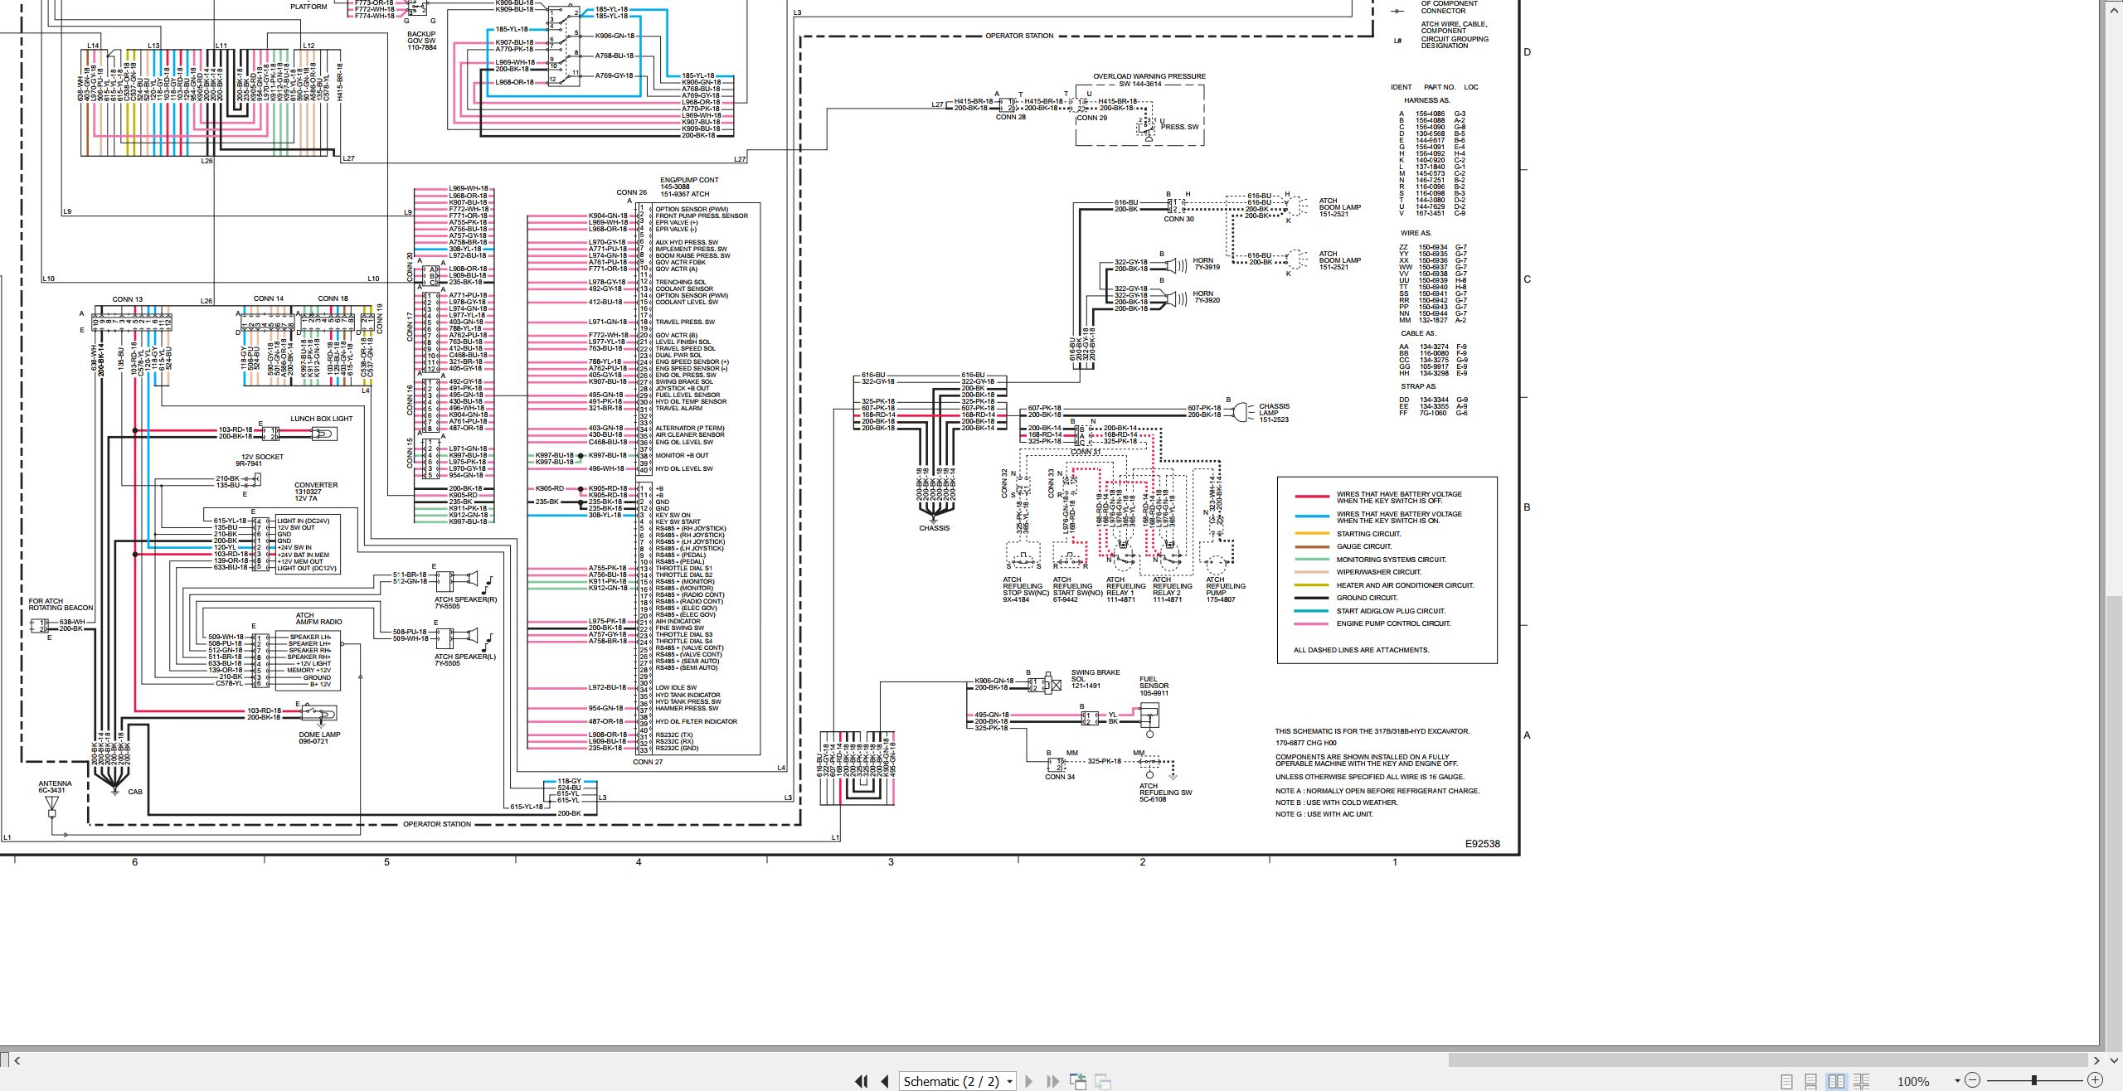The height and width of the screenshot is (1091, 2123).
Task: Click the ENGINE PUMP CONTROL CIRCUIT legend entry
Action: [x=1393, y=623]
